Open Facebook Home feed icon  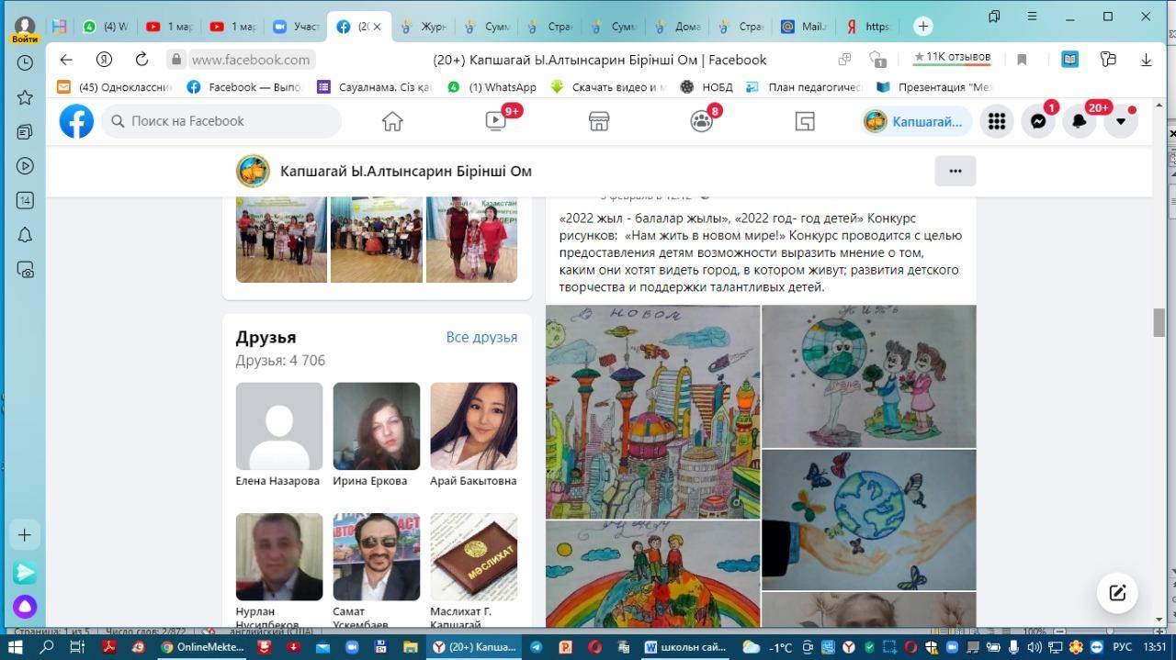tap(392, 121)
